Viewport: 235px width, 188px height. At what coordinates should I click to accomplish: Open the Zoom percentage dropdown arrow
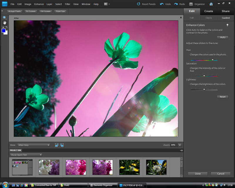click(x=180, y=145)
